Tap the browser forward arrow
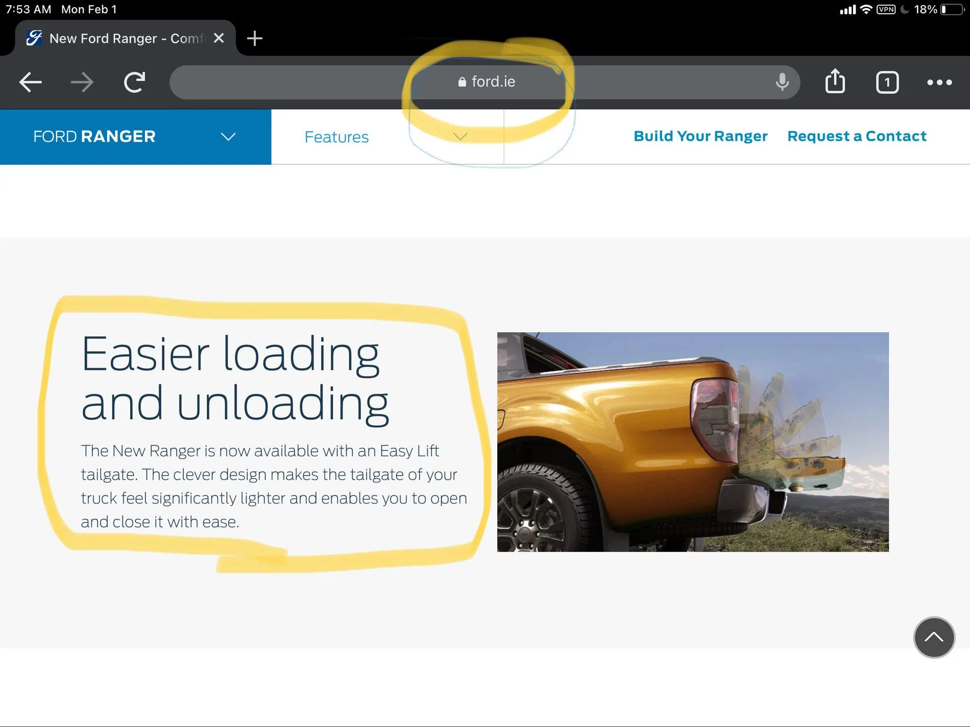 tap(82, 82)
